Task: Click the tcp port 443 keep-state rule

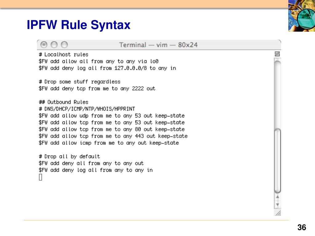Action: [x=113, y=136]
